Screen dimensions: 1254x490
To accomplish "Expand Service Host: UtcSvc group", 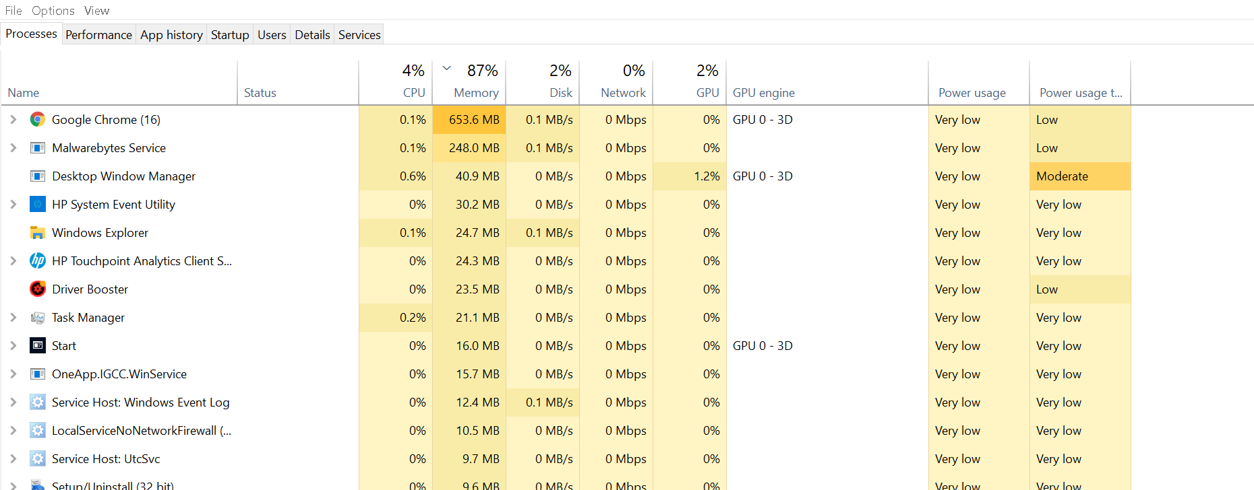I will [13, 459].
